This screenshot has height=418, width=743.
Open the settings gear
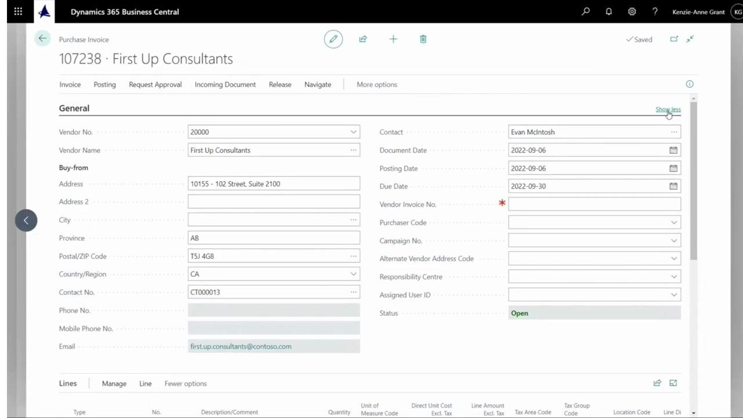point(632,12)
